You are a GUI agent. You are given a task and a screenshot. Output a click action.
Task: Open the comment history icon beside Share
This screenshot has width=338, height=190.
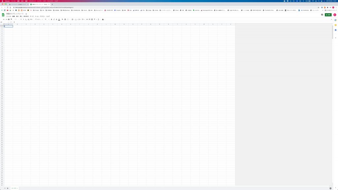(322, 15)
